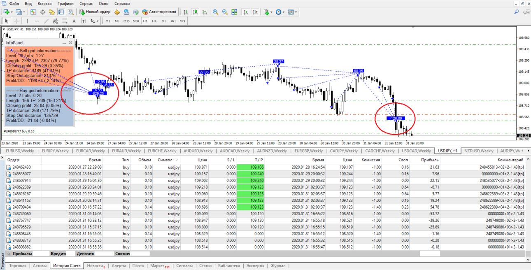Select the cursor arrow tool
The width and height of the screenshot is (531, 270).
point(7,21)
